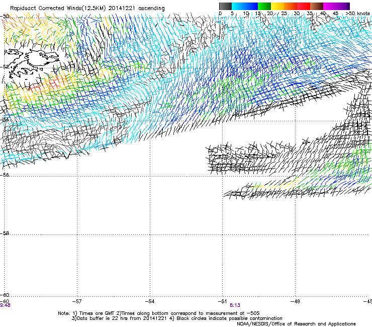Click the dark purple 45-50 knots legend swatch
This screenshot has width=372, height=327.
pyautogui.click(x=343, y=6)
